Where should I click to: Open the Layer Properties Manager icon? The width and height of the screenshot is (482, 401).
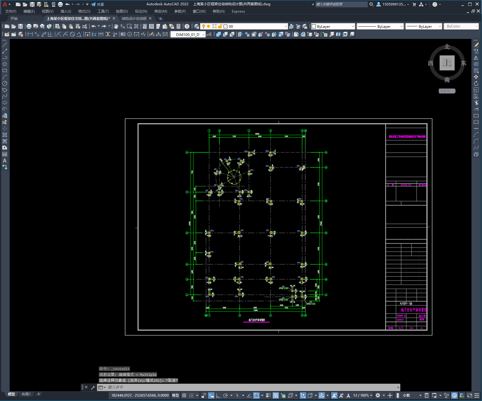coord(197,26)
